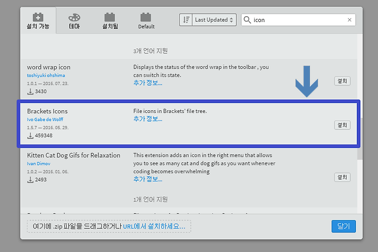Open 추가 정보 for Brackets Icons
Image resolution: width=378 pixels, height=252 pixels.
point(148,119)
